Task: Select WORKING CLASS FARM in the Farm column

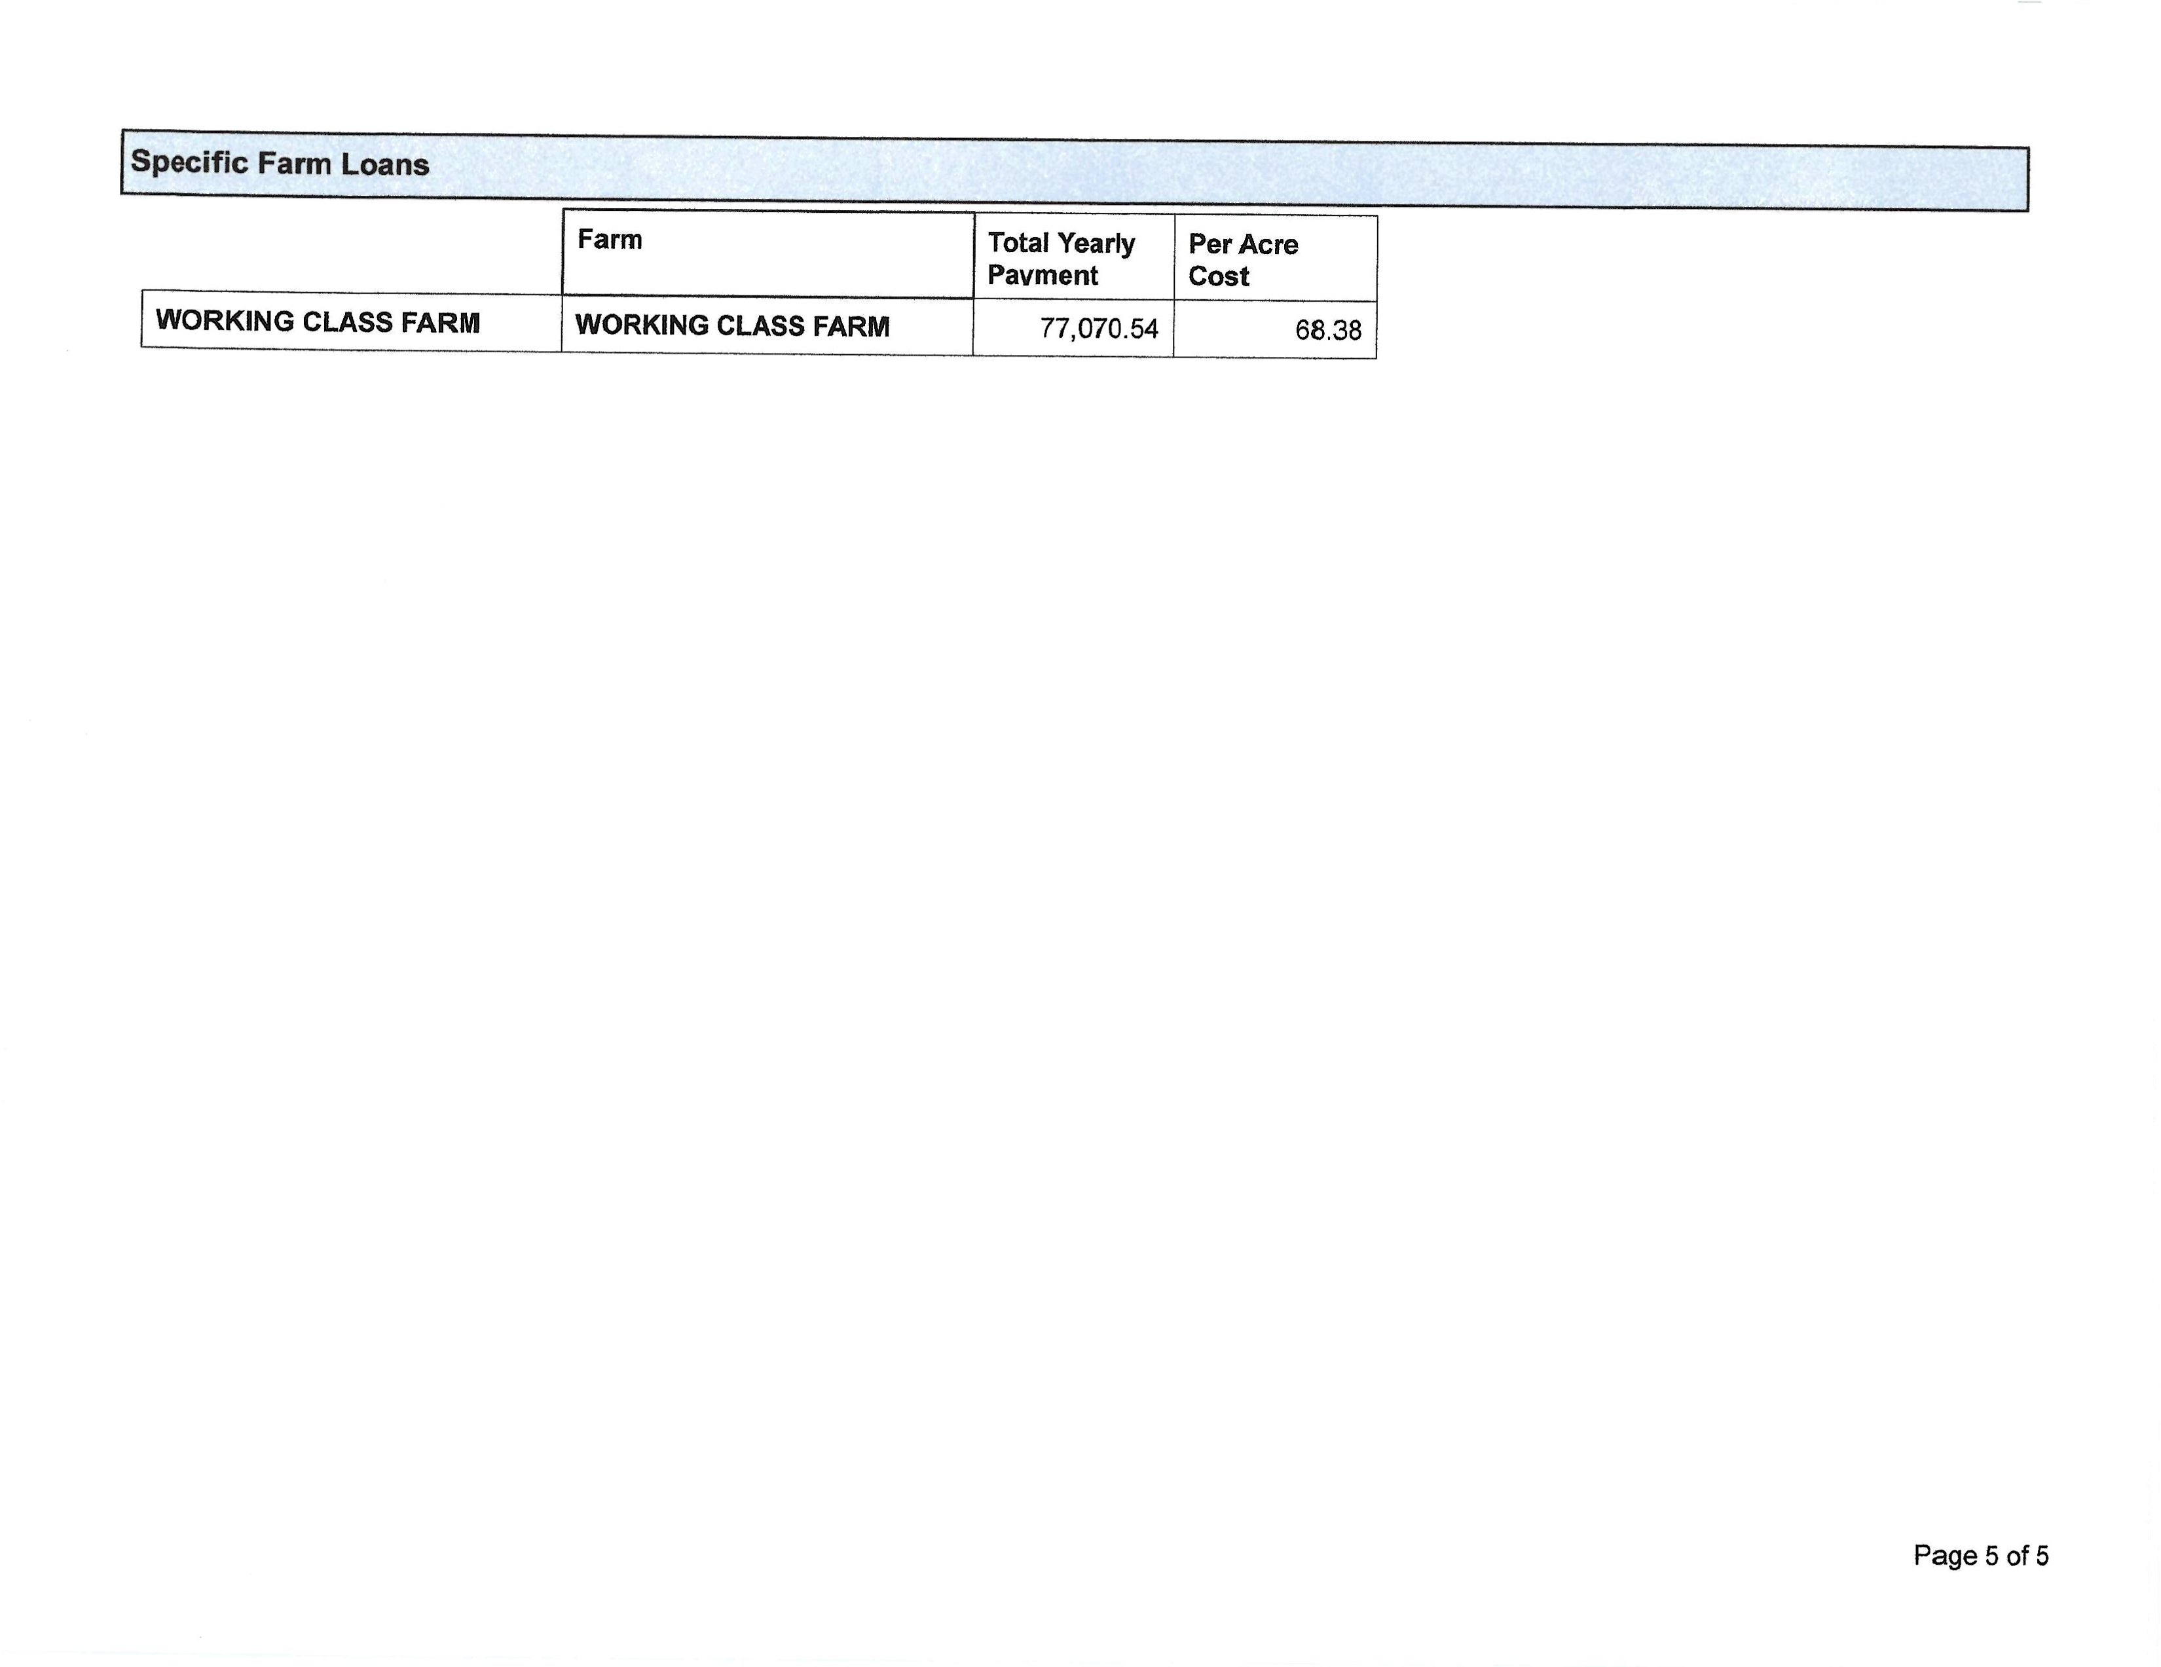Action: click(x=732, y=325)
